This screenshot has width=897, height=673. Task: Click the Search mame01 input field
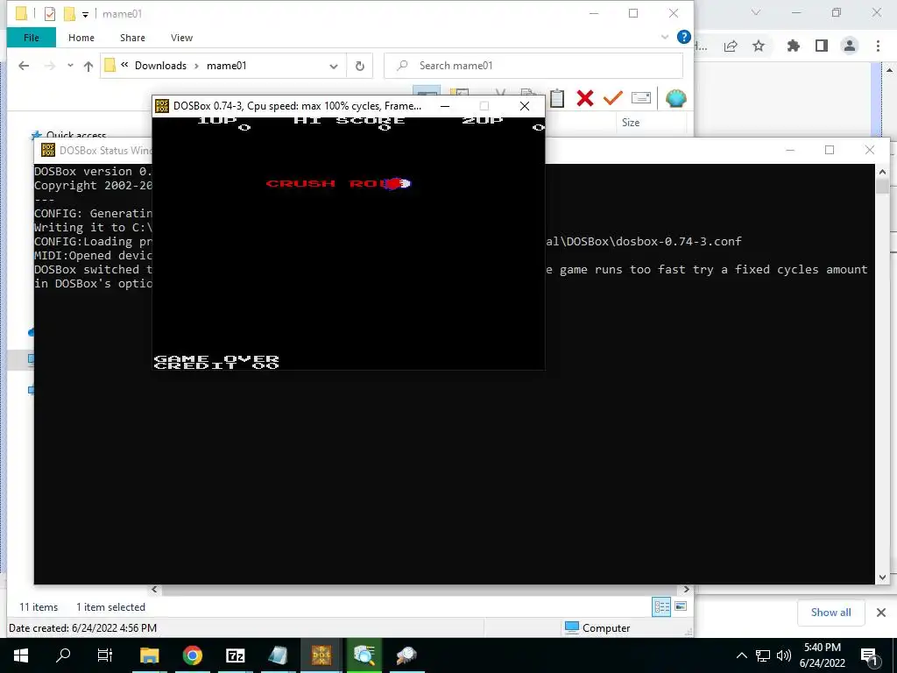point(533,66)
